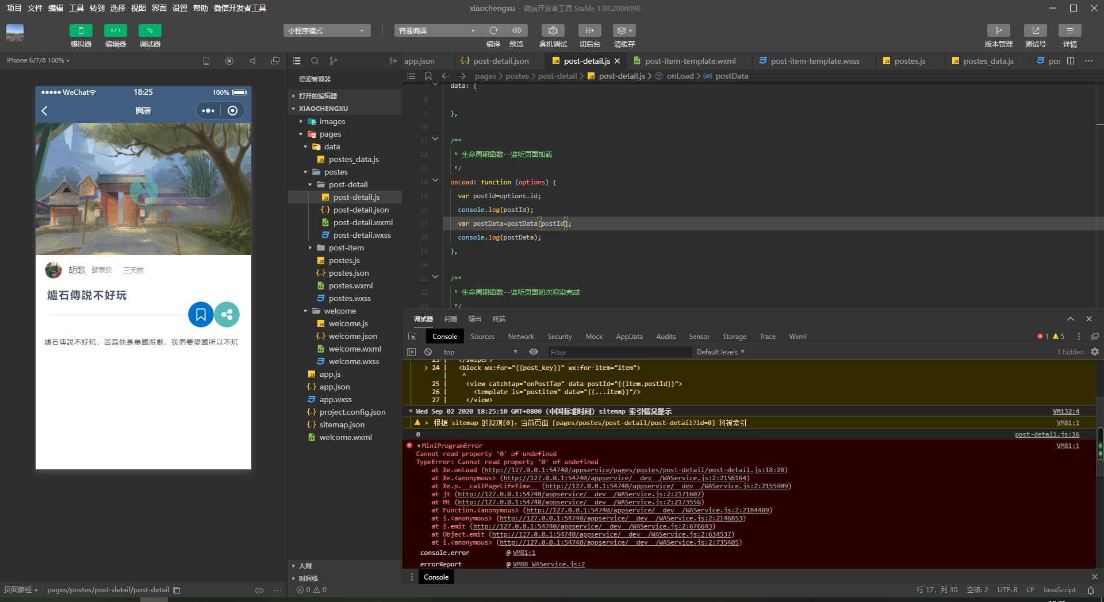Open console settings gear
This screenshot has height=602, width=1104.
[1095, 352]
